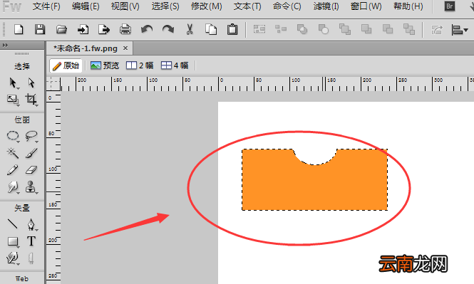The image size is (474, 284).
Task: Click the Ungroup objects icon
Action: 281,29
